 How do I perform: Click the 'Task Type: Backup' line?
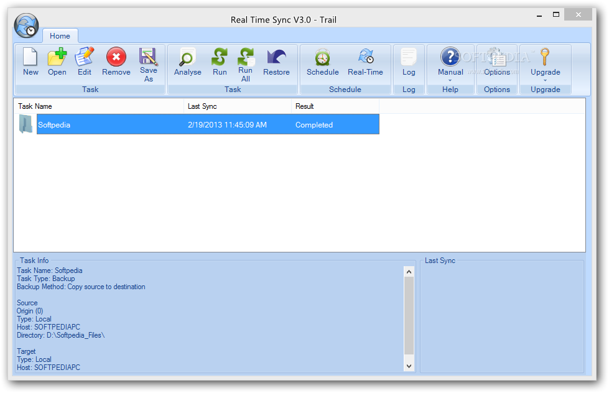46,279
